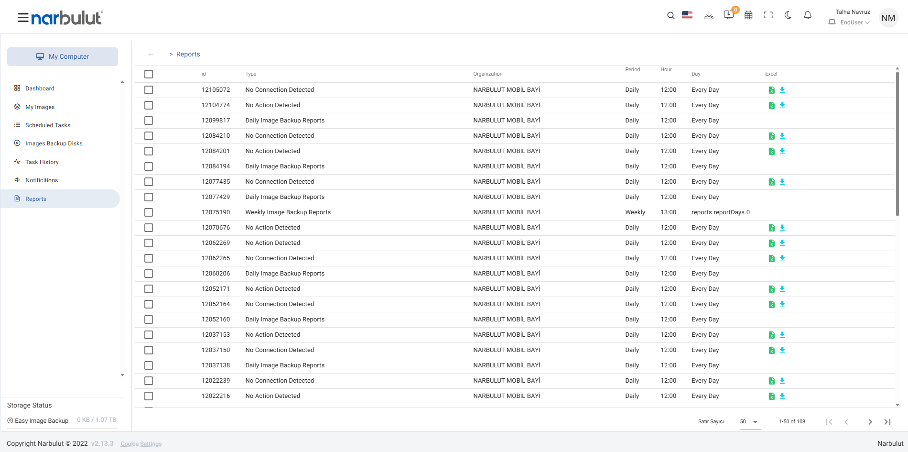Image resolution: width=908 pixels, height=452 pixels.
Task: Click the reports table vertical scrollbar
Action: [x=897, y=143]
